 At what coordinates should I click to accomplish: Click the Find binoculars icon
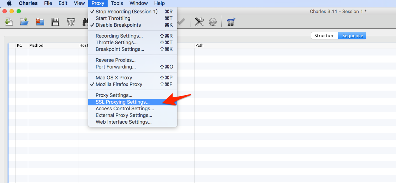[85, 22]
